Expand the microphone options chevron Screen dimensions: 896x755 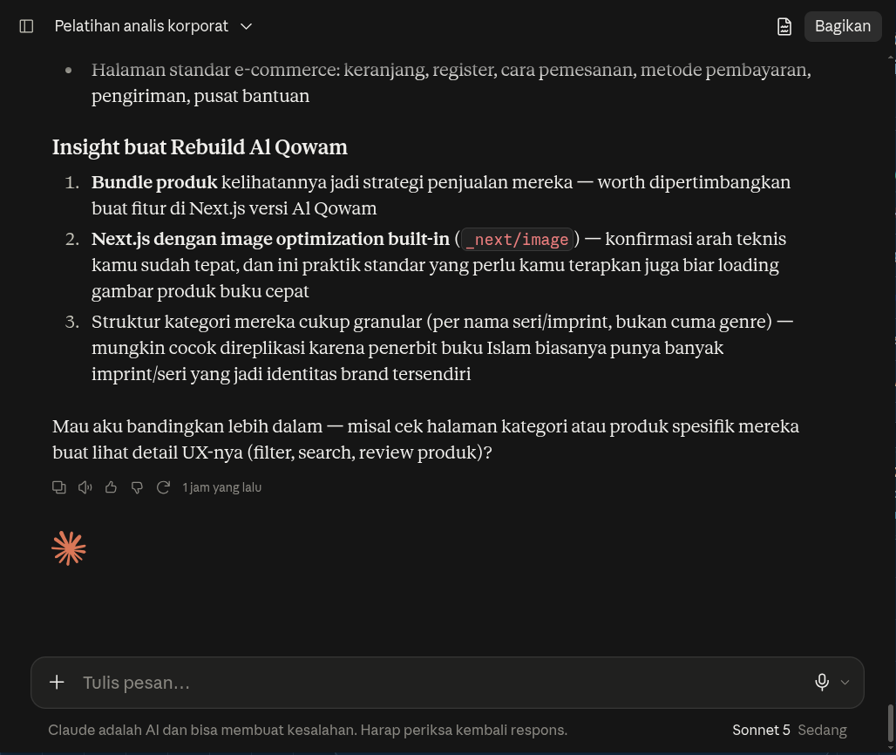(x=845, y=682)
